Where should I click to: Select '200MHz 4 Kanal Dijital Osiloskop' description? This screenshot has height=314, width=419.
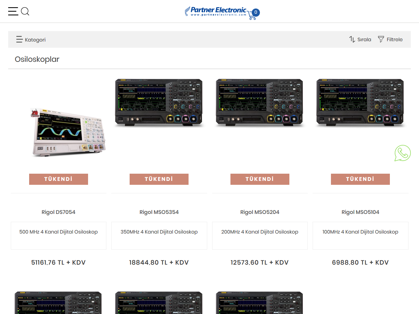pos(260,232)
